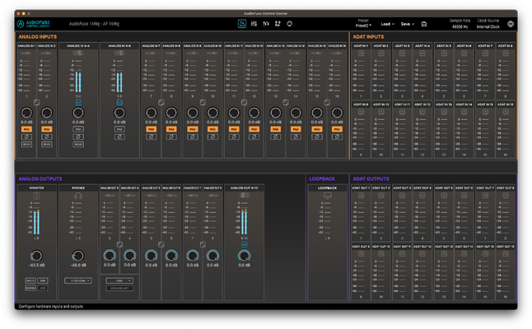Open the Save preset dropdown
This screenshot has width=532, height=329.
[408, 24]
